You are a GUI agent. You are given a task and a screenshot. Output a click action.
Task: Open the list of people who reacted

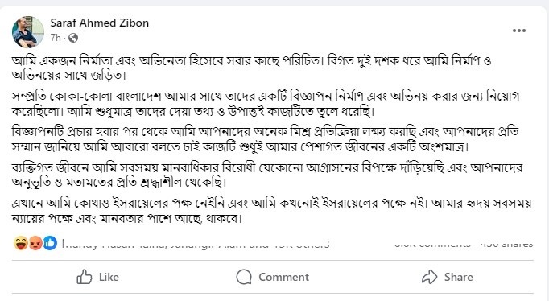point(196,244)
